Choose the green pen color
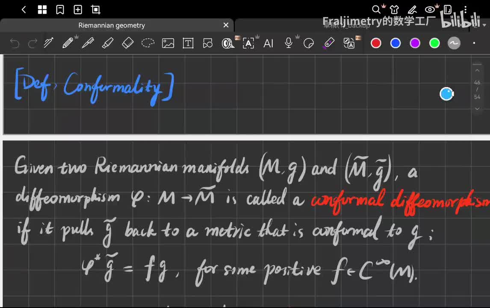 434,43
